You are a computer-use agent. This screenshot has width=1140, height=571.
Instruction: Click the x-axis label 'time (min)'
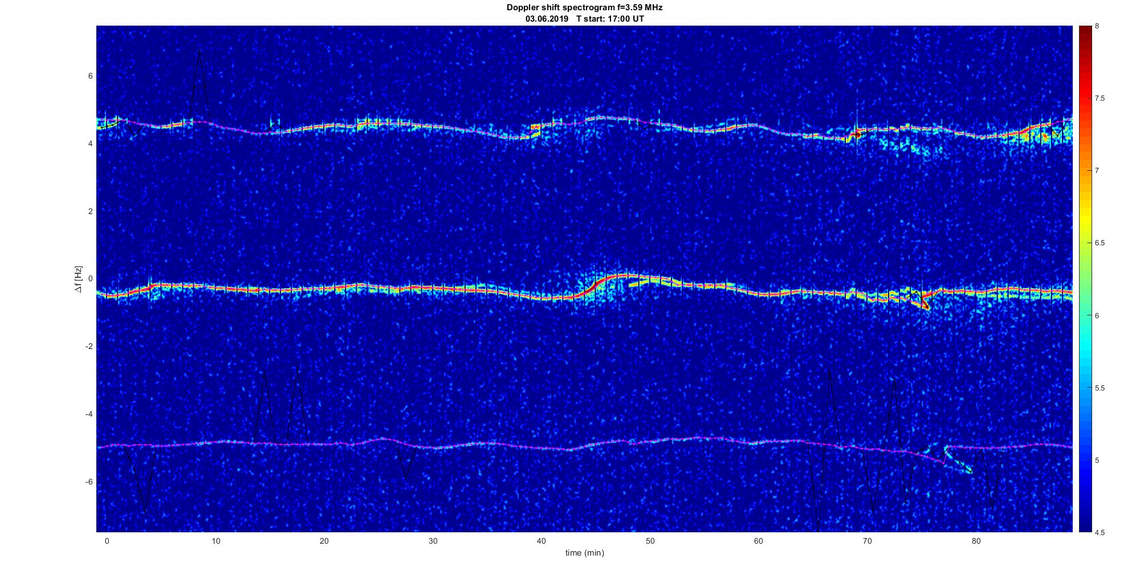(584, 553)
